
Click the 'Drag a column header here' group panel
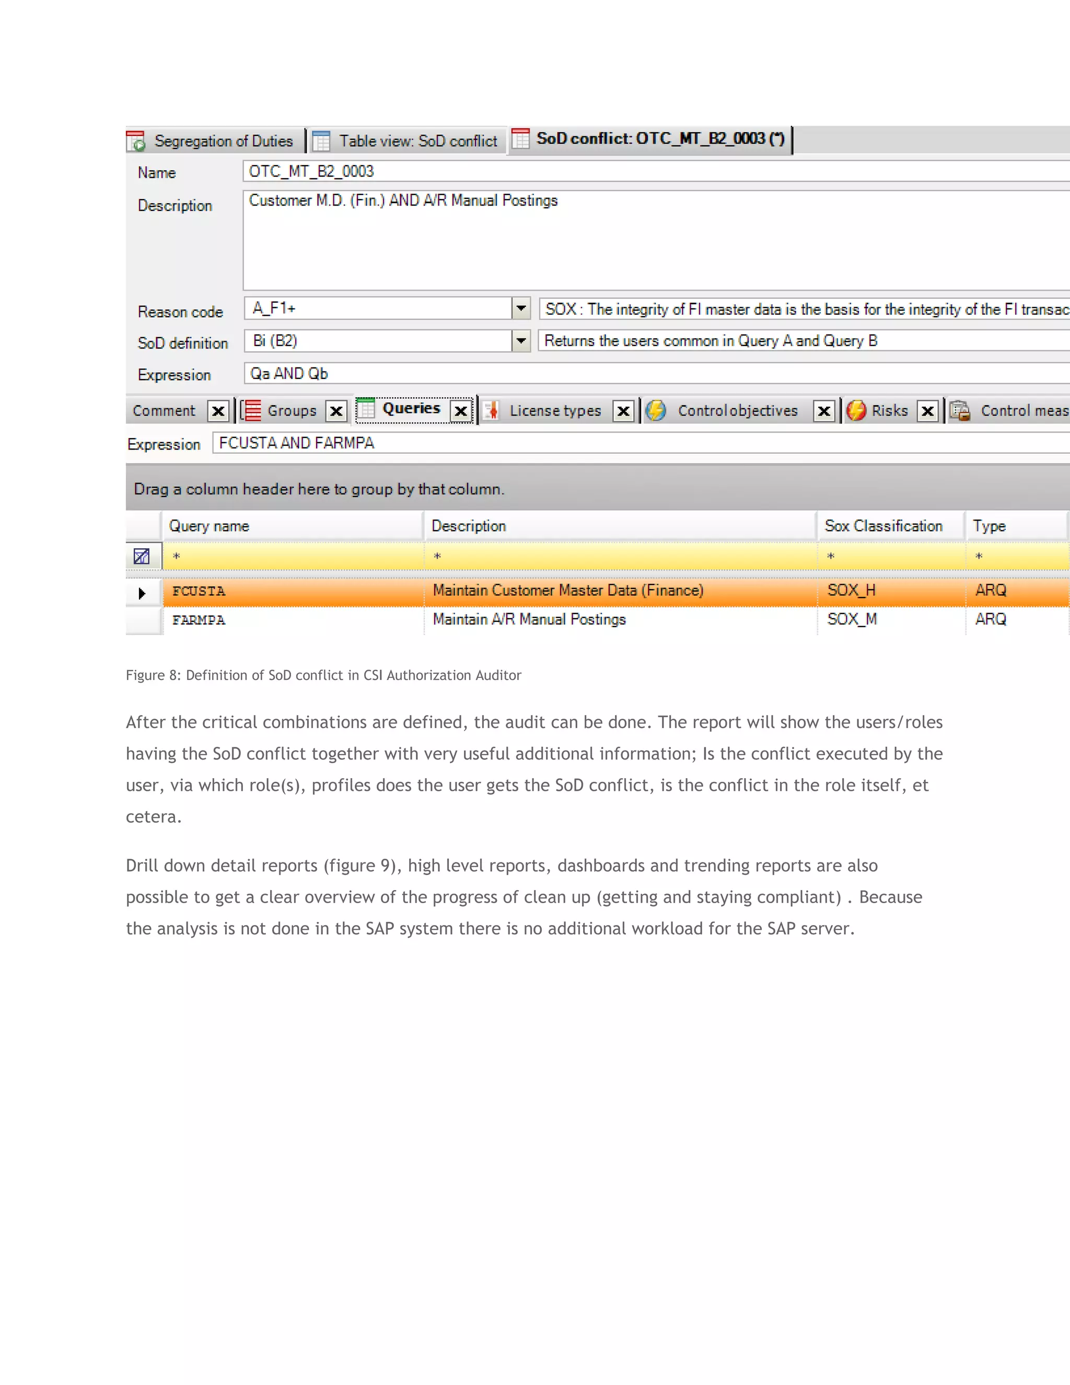click(x=598, y=488)
